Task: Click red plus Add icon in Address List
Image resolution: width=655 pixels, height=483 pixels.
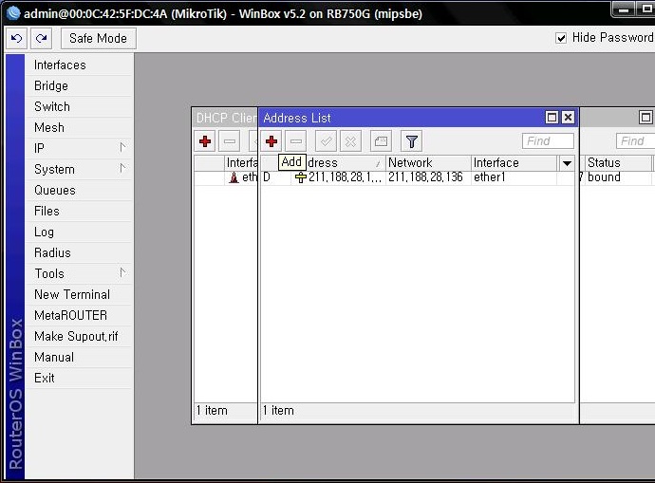Action: tap(271, 141)
